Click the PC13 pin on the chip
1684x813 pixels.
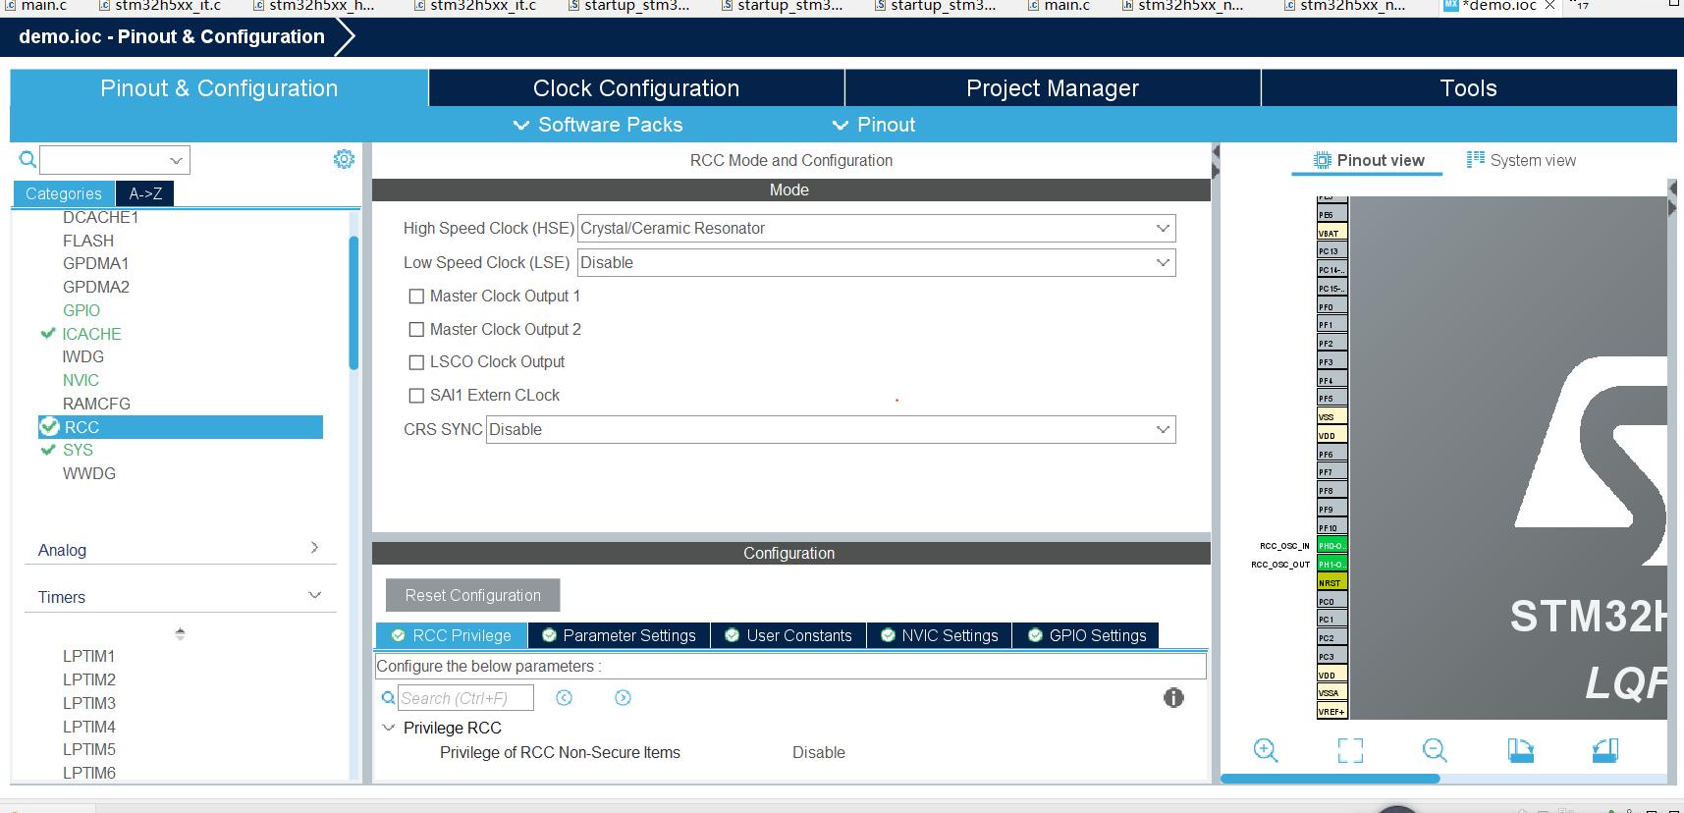pyautogui.click(x=1331, y=251)
